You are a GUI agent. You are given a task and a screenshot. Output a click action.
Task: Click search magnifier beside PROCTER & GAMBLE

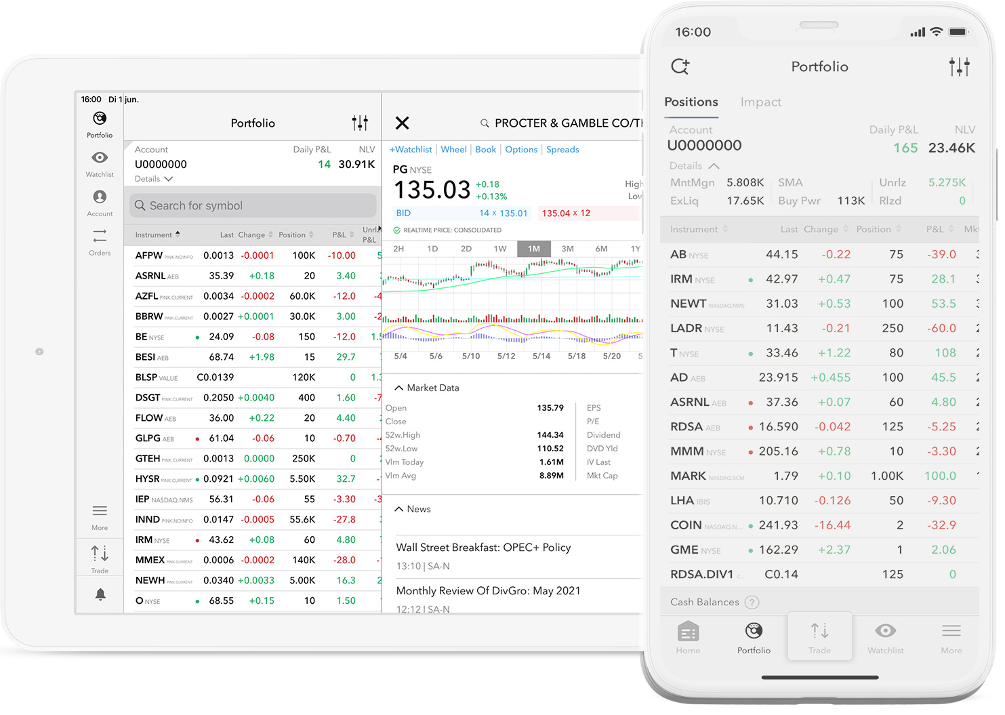485,123
